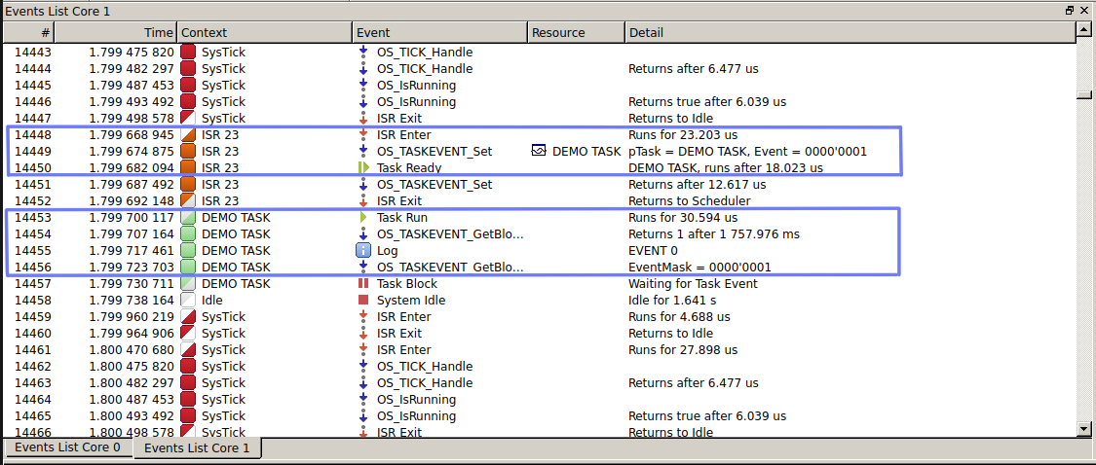Click the Resource column header
The image size is (1096, 465).
point(575,33)
